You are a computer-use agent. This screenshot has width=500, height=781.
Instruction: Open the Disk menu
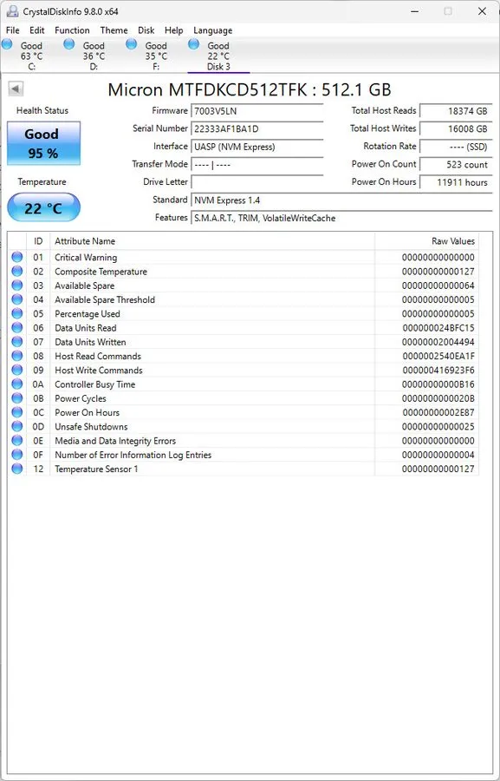(x=146, y=30)
